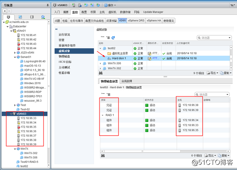Click 复制 in the 9 个项目 footer
This screenshot has width=237, height=170.
pyautogui.click(x=226, y=73)
